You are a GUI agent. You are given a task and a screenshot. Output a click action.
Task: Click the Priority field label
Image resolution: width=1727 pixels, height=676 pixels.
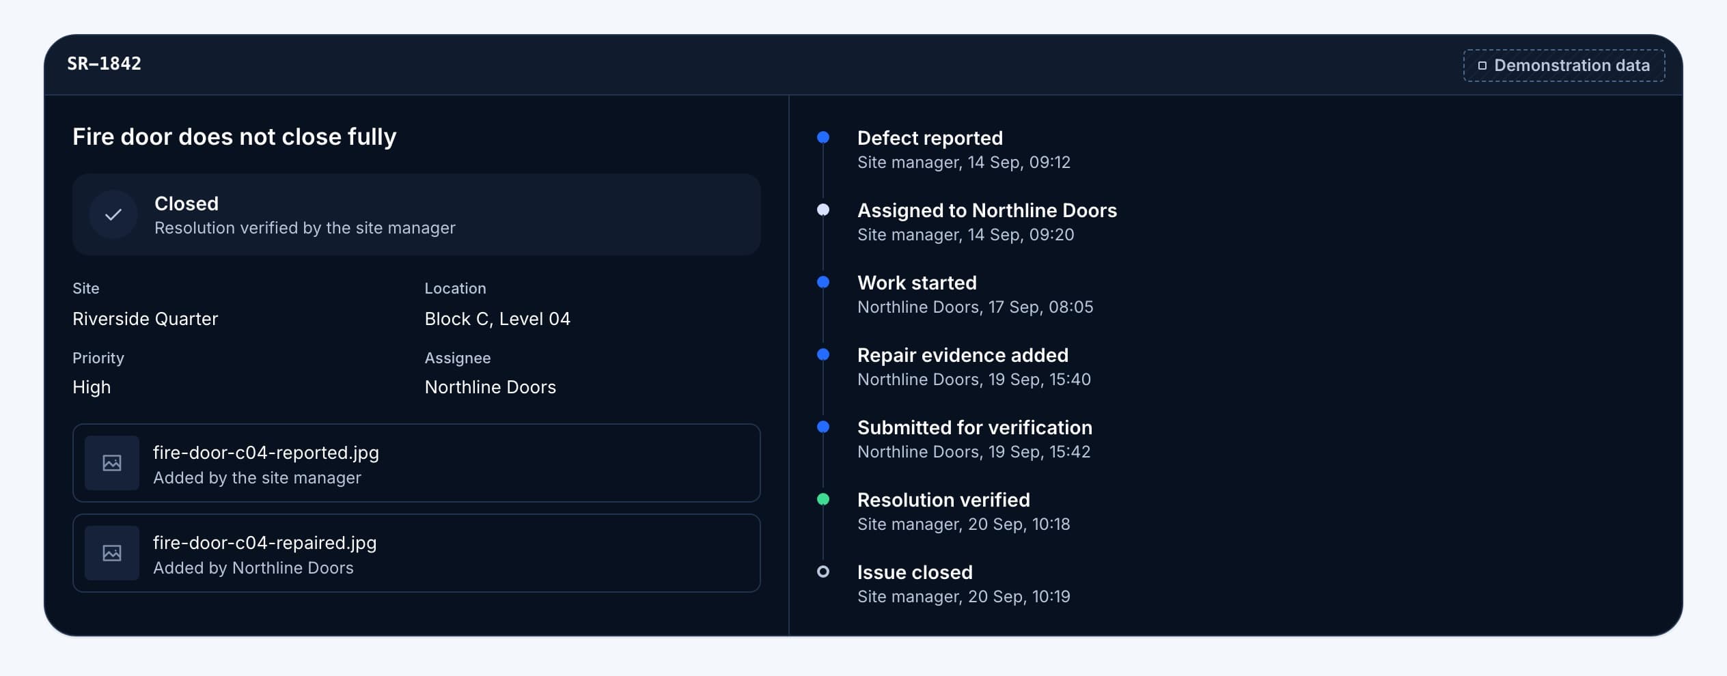click(x=98, y=358)
